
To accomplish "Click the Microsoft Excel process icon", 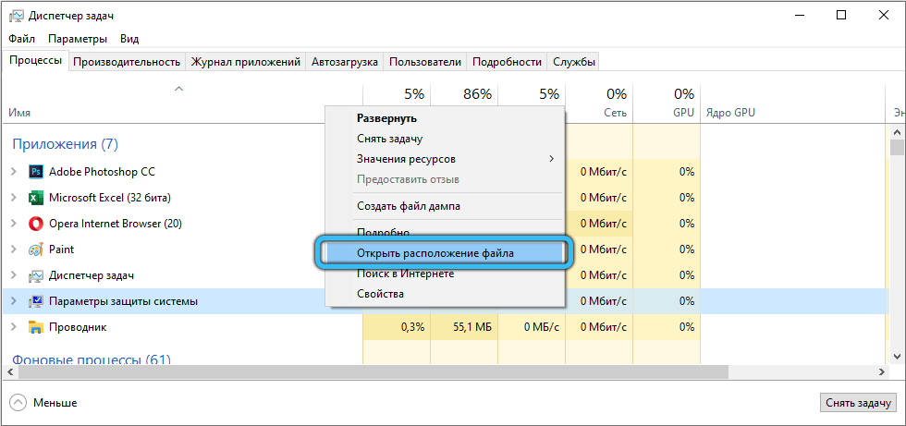I will pyautogui.click(x=36, y=198).
